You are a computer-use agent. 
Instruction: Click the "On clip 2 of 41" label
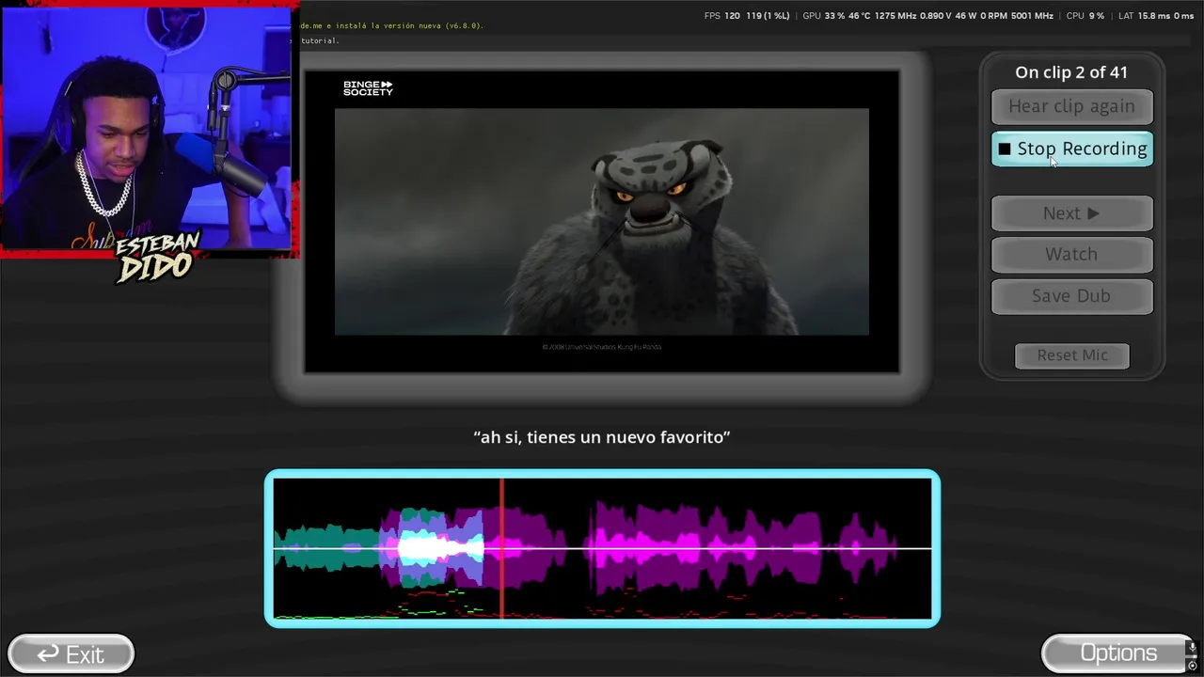point(1071,72)
